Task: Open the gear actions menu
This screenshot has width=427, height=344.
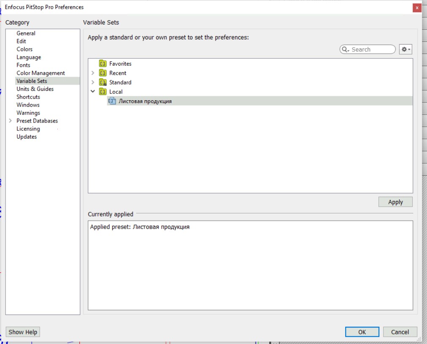Action: pos(405,49)
